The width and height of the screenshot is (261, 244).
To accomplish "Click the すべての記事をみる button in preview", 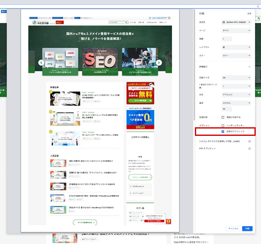I will (85, 222).
